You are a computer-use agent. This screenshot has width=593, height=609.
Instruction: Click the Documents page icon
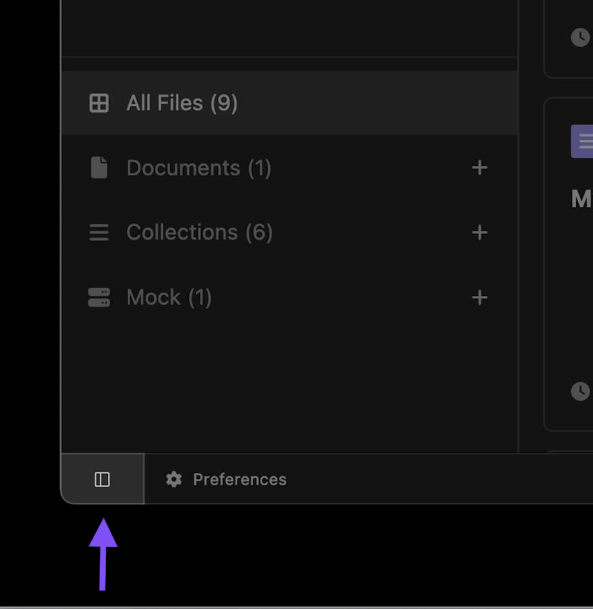click(x=99, y=168)
